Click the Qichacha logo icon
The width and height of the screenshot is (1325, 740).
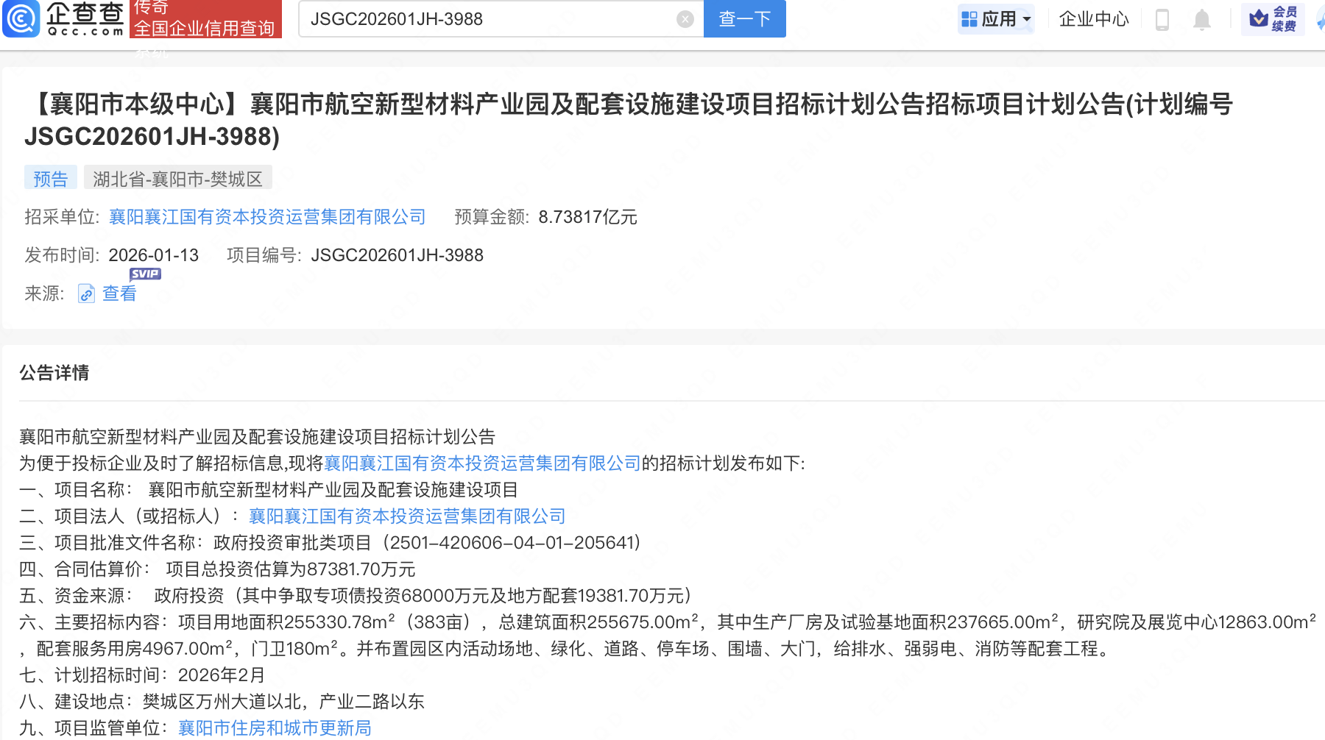(x=21, y=18)
